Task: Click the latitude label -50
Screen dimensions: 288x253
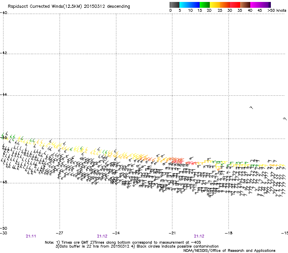Action: [4, 228]
